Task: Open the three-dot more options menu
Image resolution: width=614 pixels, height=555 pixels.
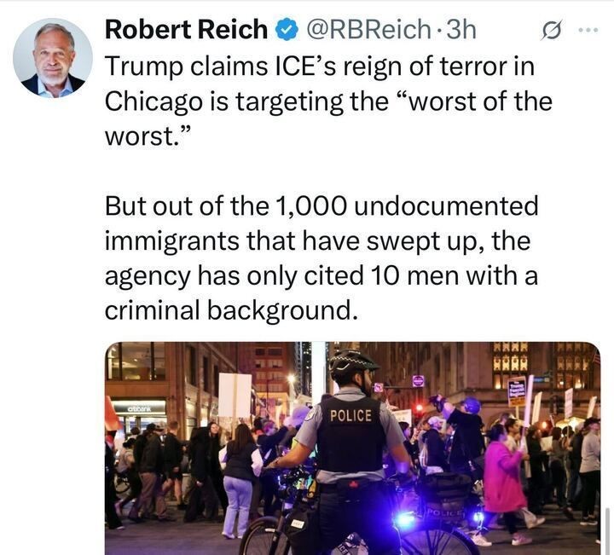Action: 590,29
